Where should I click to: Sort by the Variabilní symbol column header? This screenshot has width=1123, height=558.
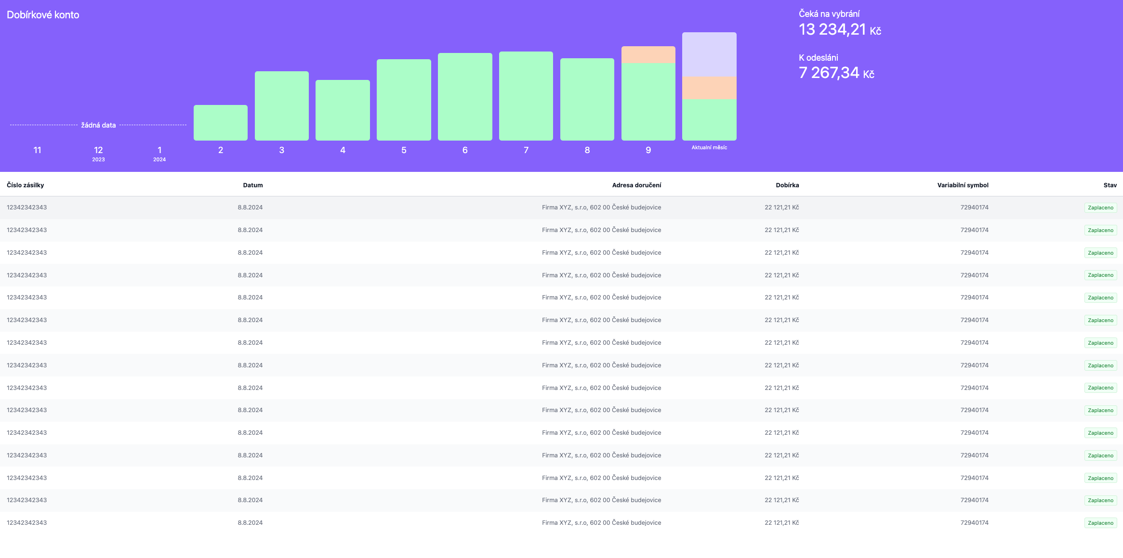click(963, 185)
